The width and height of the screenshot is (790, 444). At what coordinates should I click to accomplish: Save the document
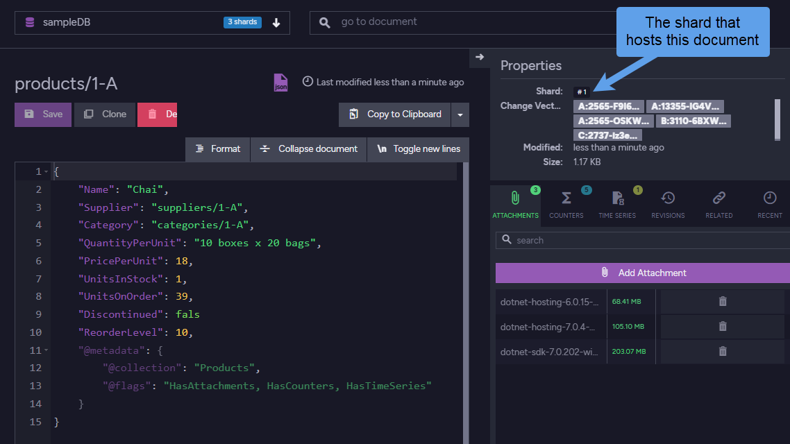click(x=43, y=114)
